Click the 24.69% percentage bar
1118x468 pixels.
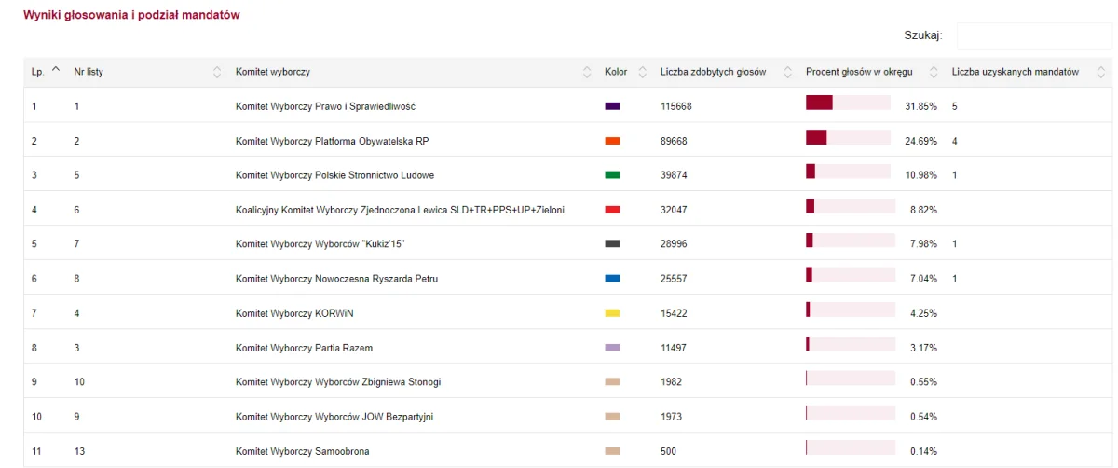click(848, 137)
